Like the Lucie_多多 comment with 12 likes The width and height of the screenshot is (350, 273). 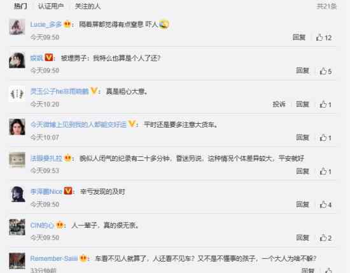[x=324, y=38]
